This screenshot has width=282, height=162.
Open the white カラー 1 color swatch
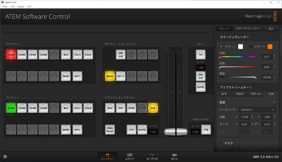click(x=240, y=47)
